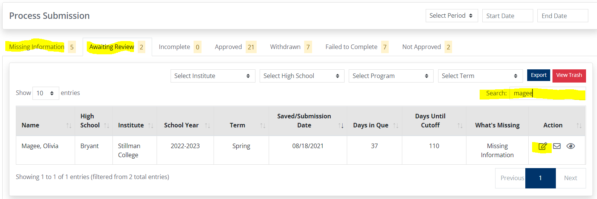
Task: Sort by School Year column arrows
Action: [207, 126]
